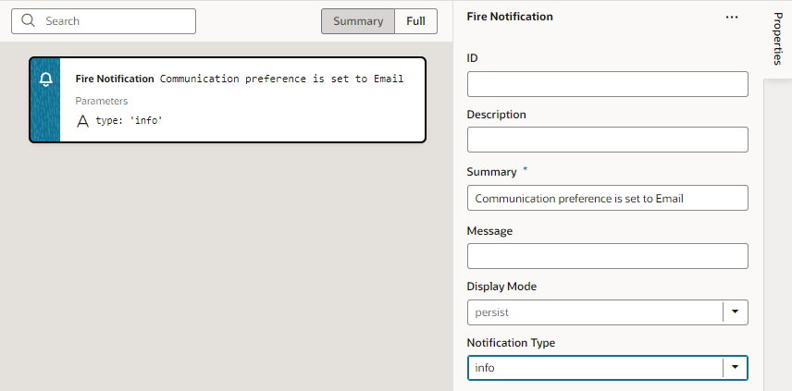
Task: Open the Notification Type dropdown arrow
Action: (x=736, y=368)
